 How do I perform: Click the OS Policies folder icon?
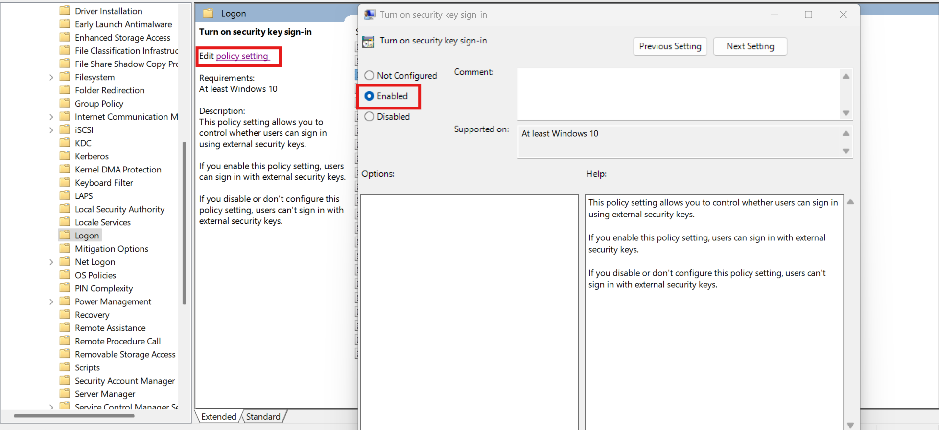click(x=65, y=275)
